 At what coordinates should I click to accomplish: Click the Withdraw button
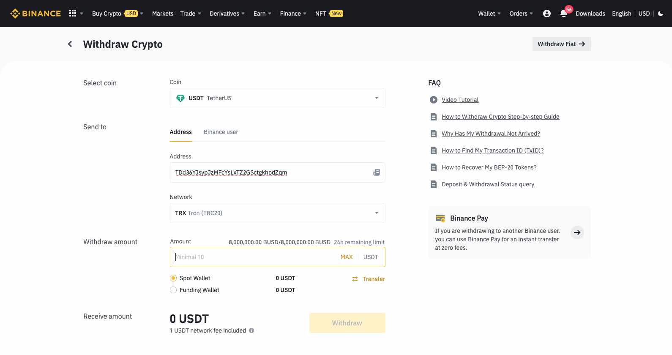[347, 323]
